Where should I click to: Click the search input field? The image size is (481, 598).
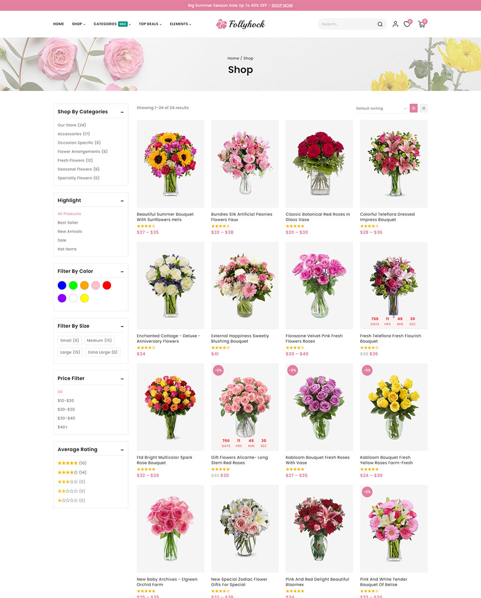click(346, 24)
